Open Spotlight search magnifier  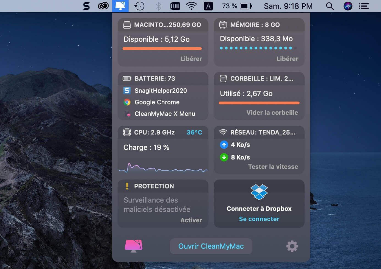tap(330, 6)
